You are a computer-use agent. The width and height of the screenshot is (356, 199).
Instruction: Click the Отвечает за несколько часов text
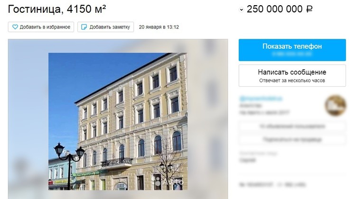click(292, 81)
